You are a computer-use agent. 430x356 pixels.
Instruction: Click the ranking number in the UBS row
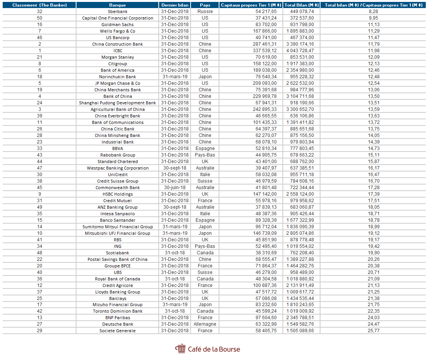click(x=40, y=272)
